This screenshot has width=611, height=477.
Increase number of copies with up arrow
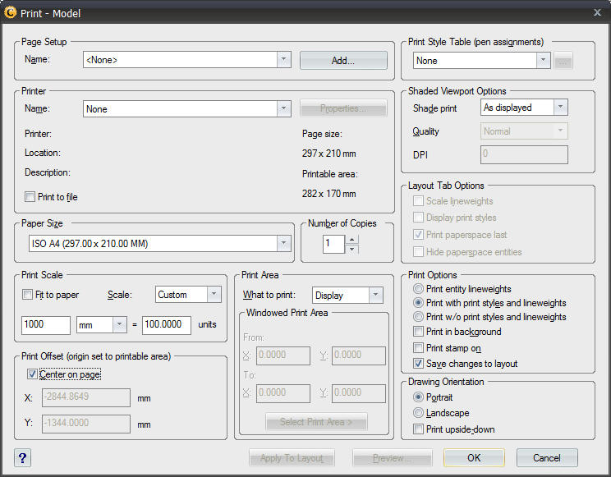pos(351,240)
